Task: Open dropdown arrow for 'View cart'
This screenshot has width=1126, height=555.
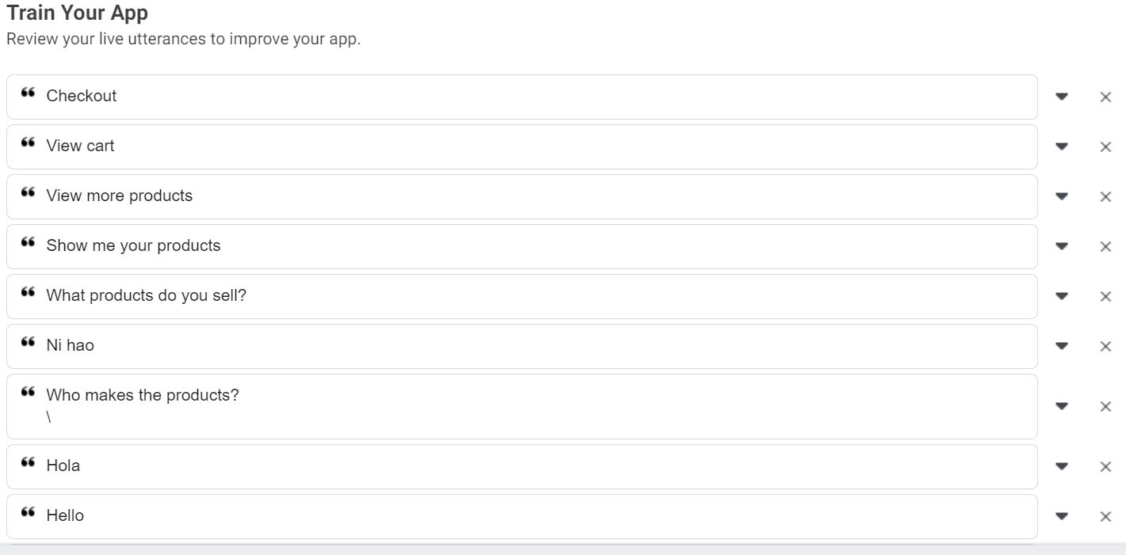Action: click(x=1062, y=146)
